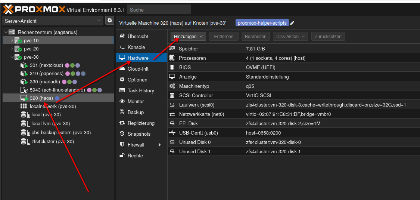Image resolution: width=420 pixels, height=200 pixels.
Task: Click the disk icon in EFI-Disk row
Action: point(172,124)
